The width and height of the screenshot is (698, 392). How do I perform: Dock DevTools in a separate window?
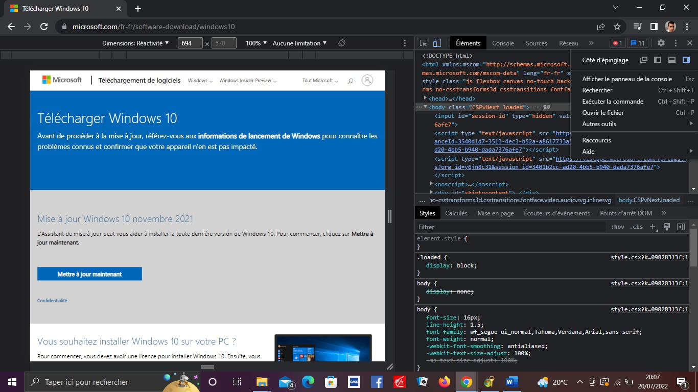644,60
